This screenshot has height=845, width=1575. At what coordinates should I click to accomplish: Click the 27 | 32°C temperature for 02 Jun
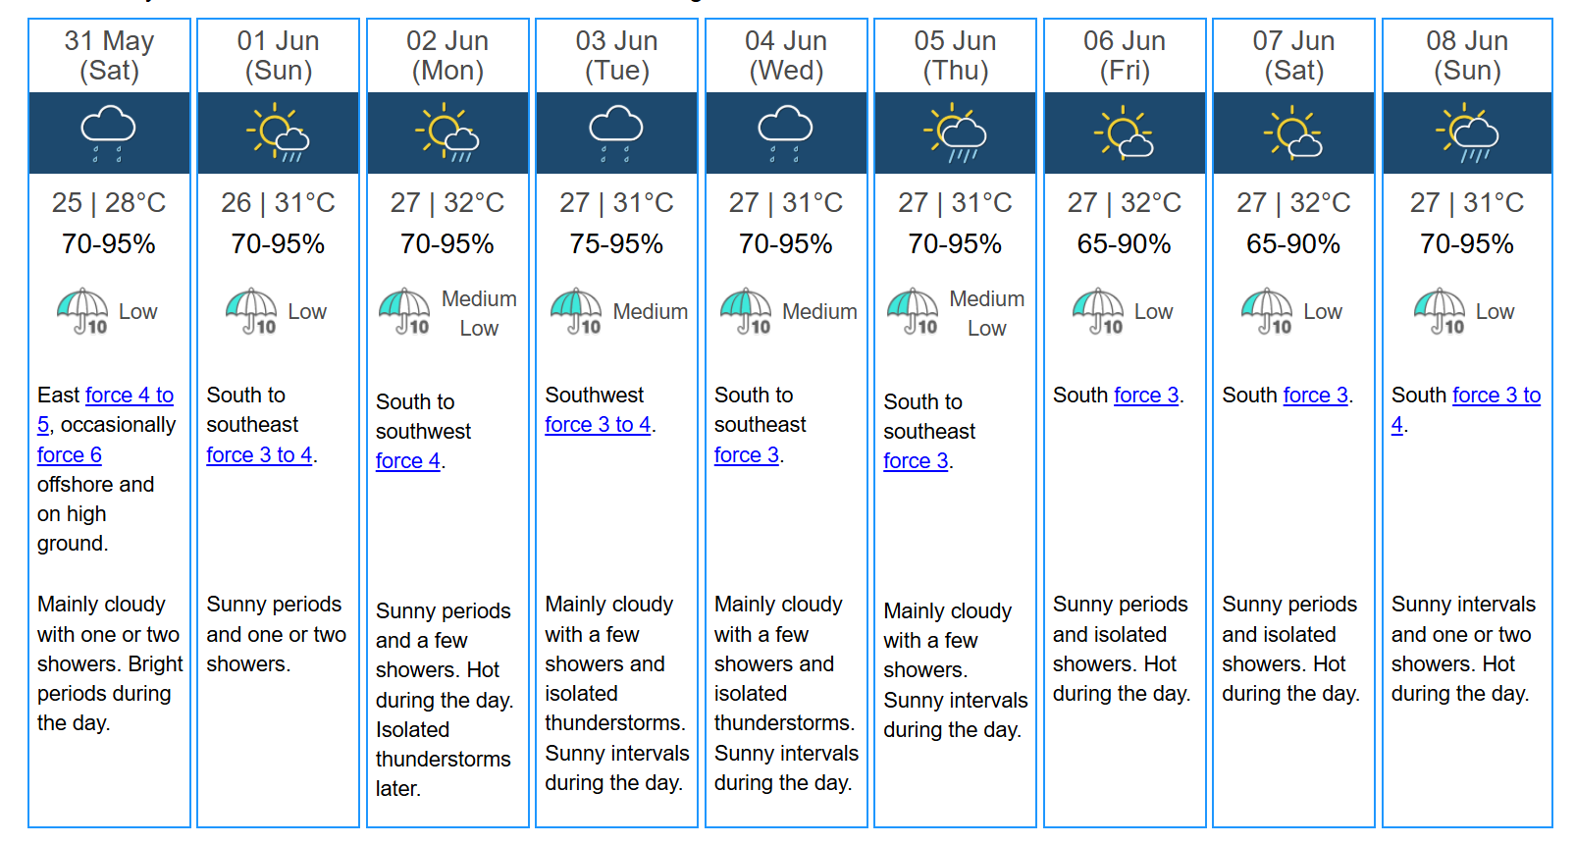pyautogui.click(x=447, y=202)
